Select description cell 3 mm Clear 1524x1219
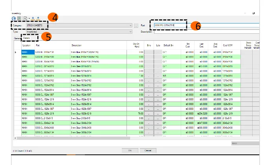This screenshot has height=165, width=266. pyautogui.click(x=98, y=100)
